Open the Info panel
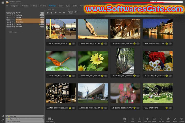185x123 pixels. (x=125, y=120)
